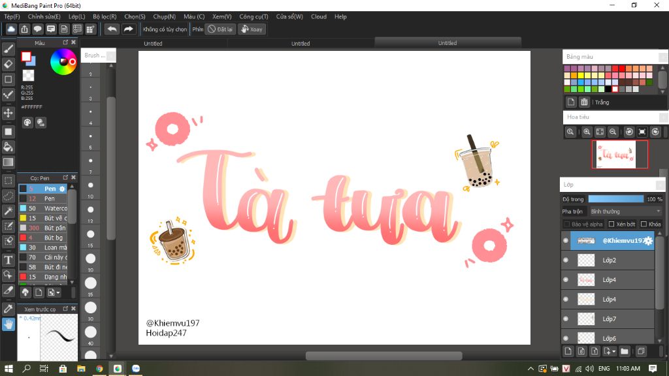The width and height of the screenshot is (669, 376).
Task: Open the Công cụ(T) menu
Action: [x=253, y=16]
